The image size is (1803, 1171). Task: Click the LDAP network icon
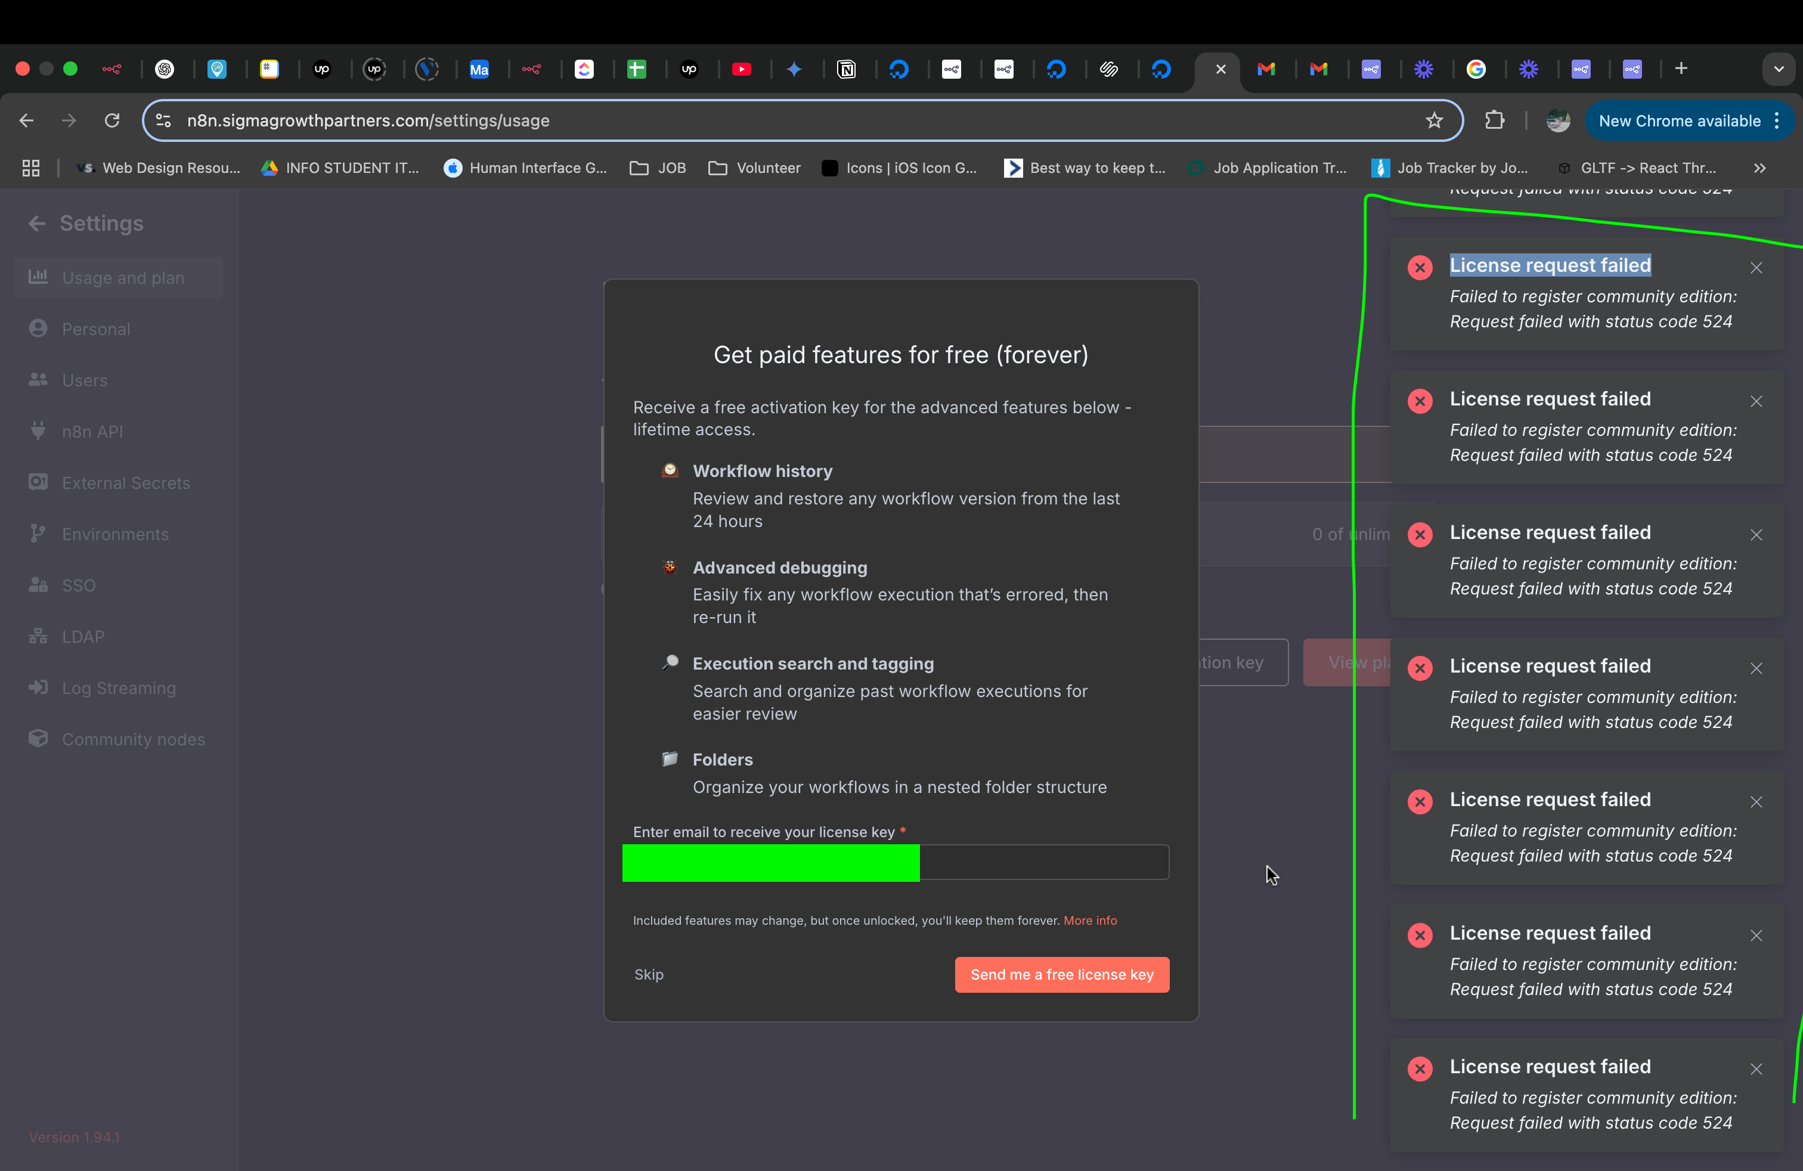[38, 636]
